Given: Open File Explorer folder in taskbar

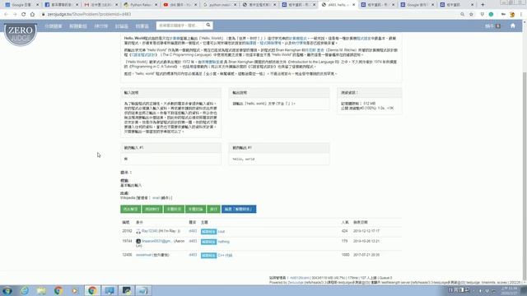Looking at the screenshot, I should coord(41,290).
